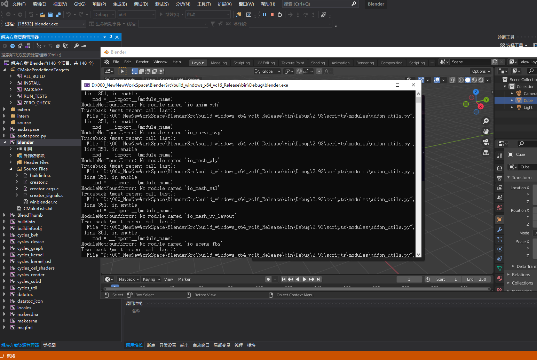Switch to Shading workspace tab
Image resolution: width=537 pixels, height=360 pixels.
318,63
